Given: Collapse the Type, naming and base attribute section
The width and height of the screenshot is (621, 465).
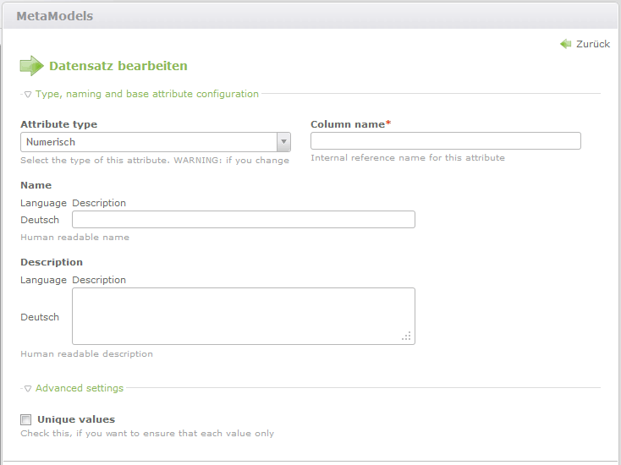Looking at the screenshot, I should (141, 94).
